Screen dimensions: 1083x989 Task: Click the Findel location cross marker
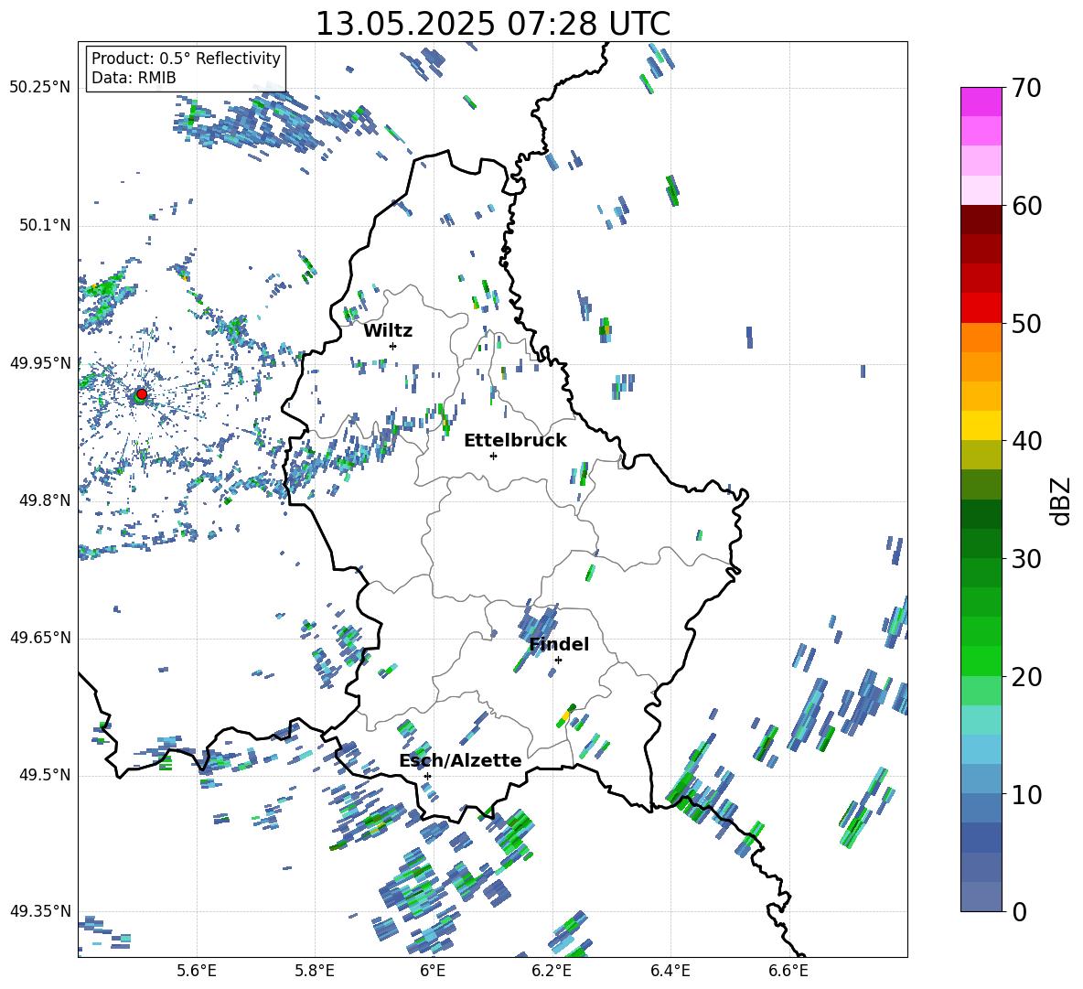(x=558, y=661)
